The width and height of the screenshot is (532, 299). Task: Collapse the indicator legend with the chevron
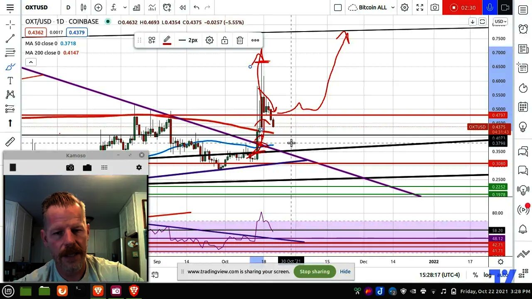click(31, 62)
